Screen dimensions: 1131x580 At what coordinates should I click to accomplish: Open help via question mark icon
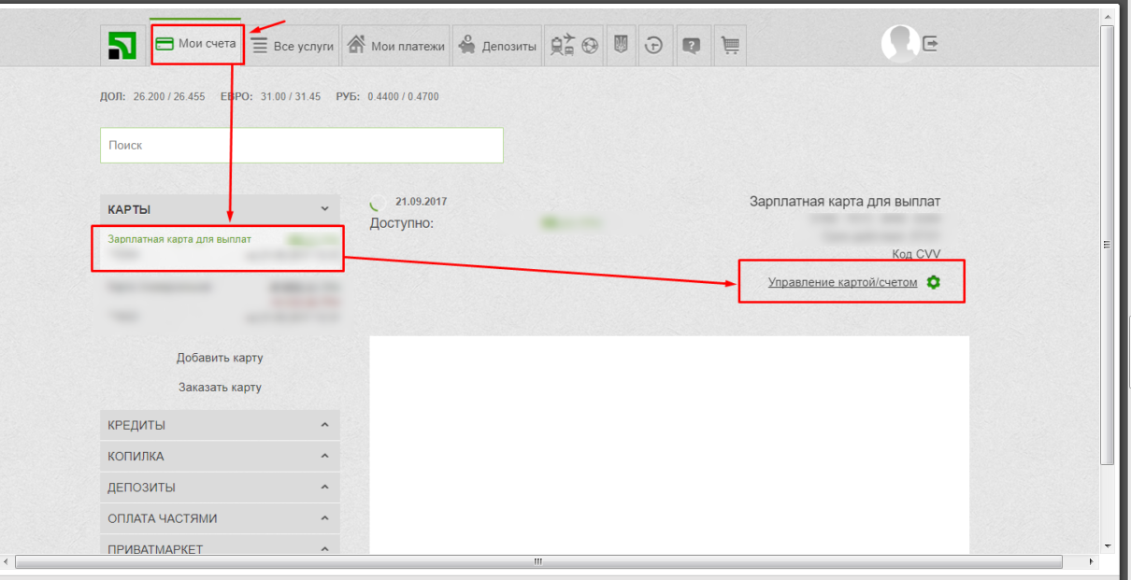pyautogui.click(x=692, y=46)
